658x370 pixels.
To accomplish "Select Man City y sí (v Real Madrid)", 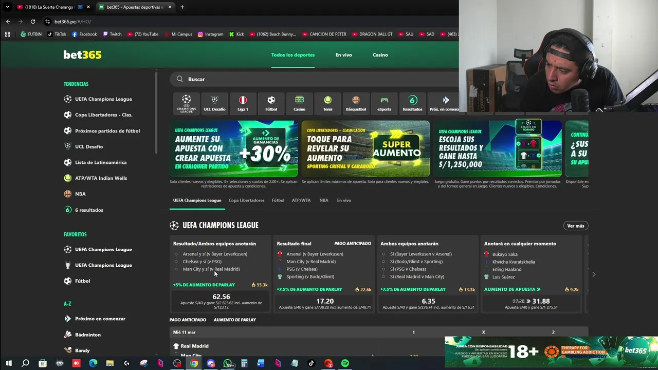I will point(211,269).
